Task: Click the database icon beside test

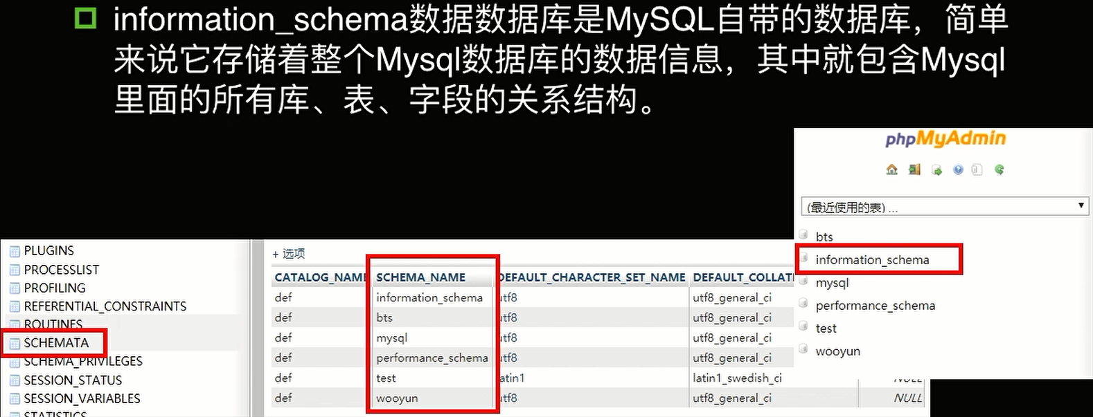Action: [x=803, y=326]
